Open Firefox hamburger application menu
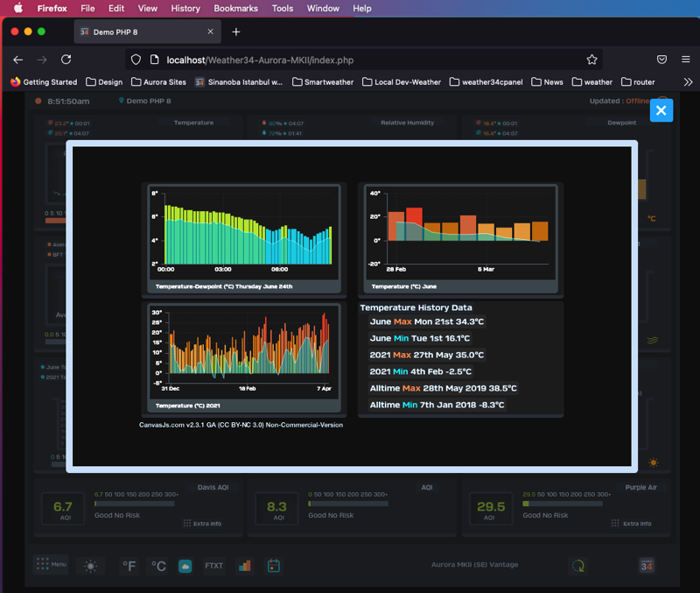The image size is (700, 593). click(x=686, y=60)
